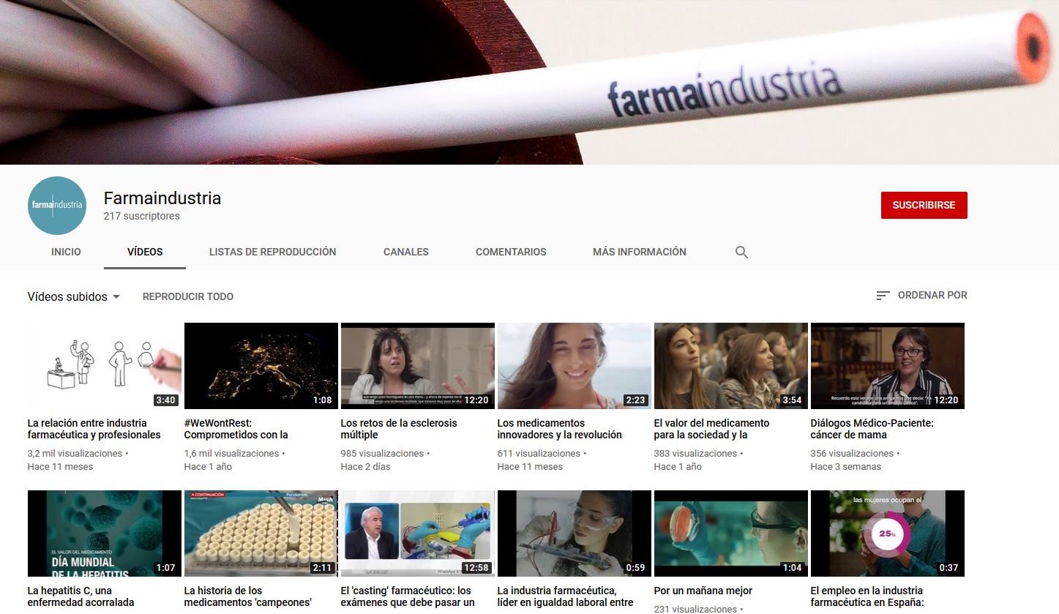Click the sort lines icon beside Ordenar por
The height and width of the screenshot is (614, 1059).
coord(883,296)
